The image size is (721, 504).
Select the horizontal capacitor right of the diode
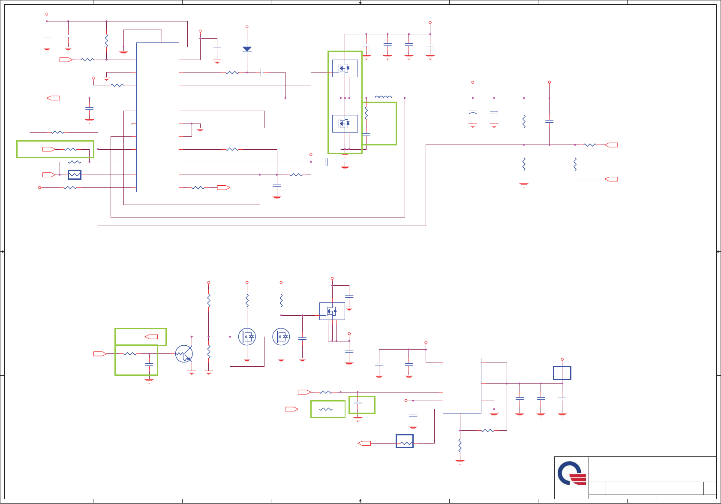coord(262,72)
